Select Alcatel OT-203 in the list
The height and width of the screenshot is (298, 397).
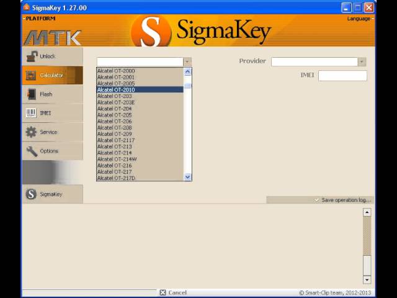point(140,96)
